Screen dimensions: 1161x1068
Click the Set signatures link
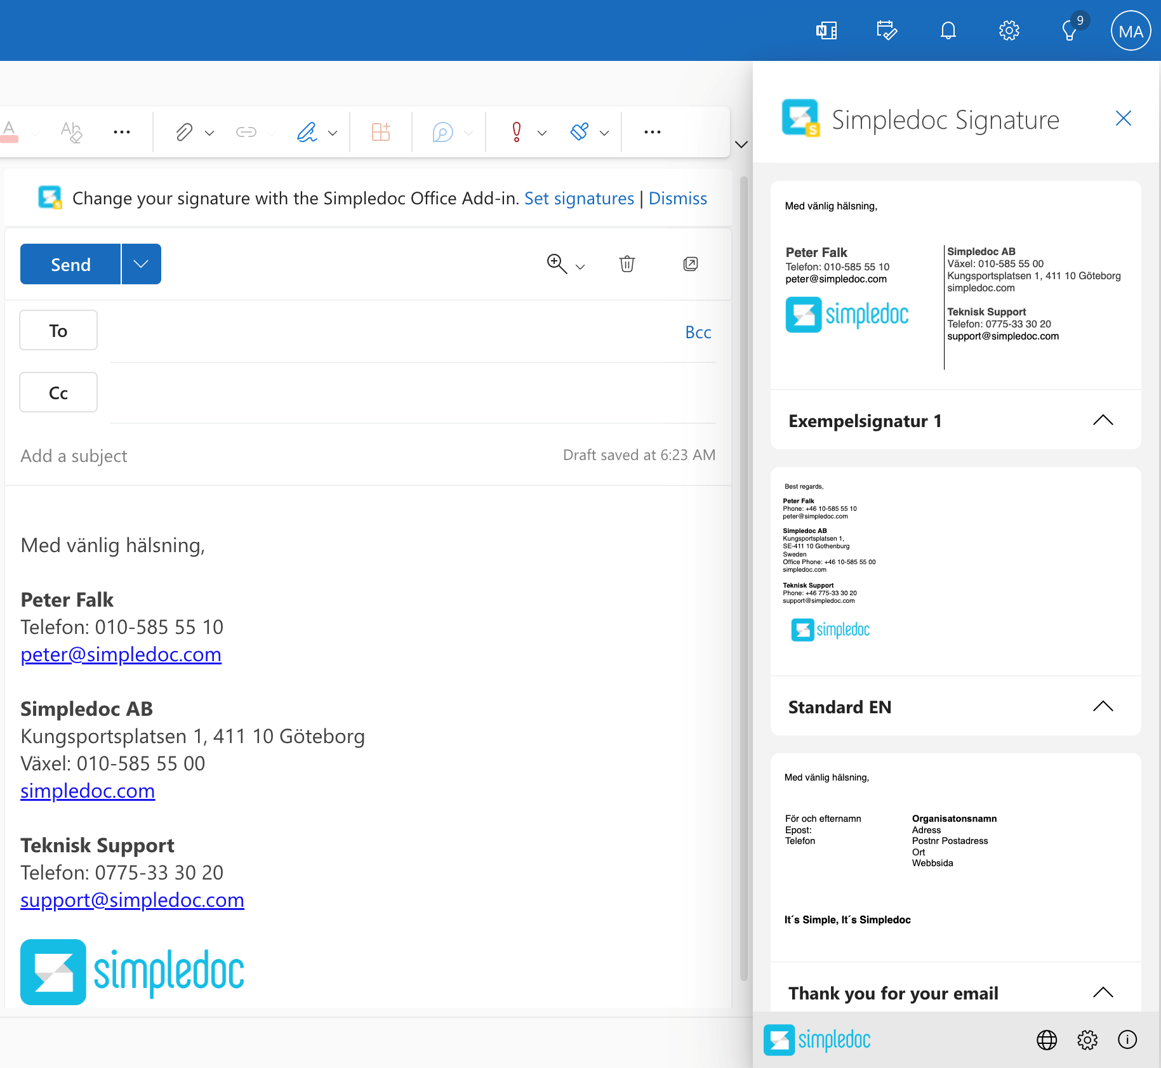[578, 199]
